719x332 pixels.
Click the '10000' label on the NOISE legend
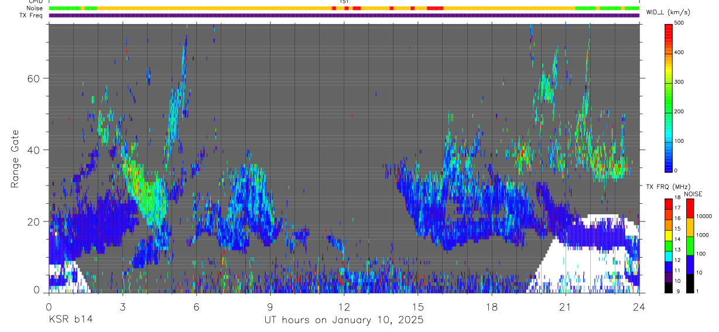704,216
